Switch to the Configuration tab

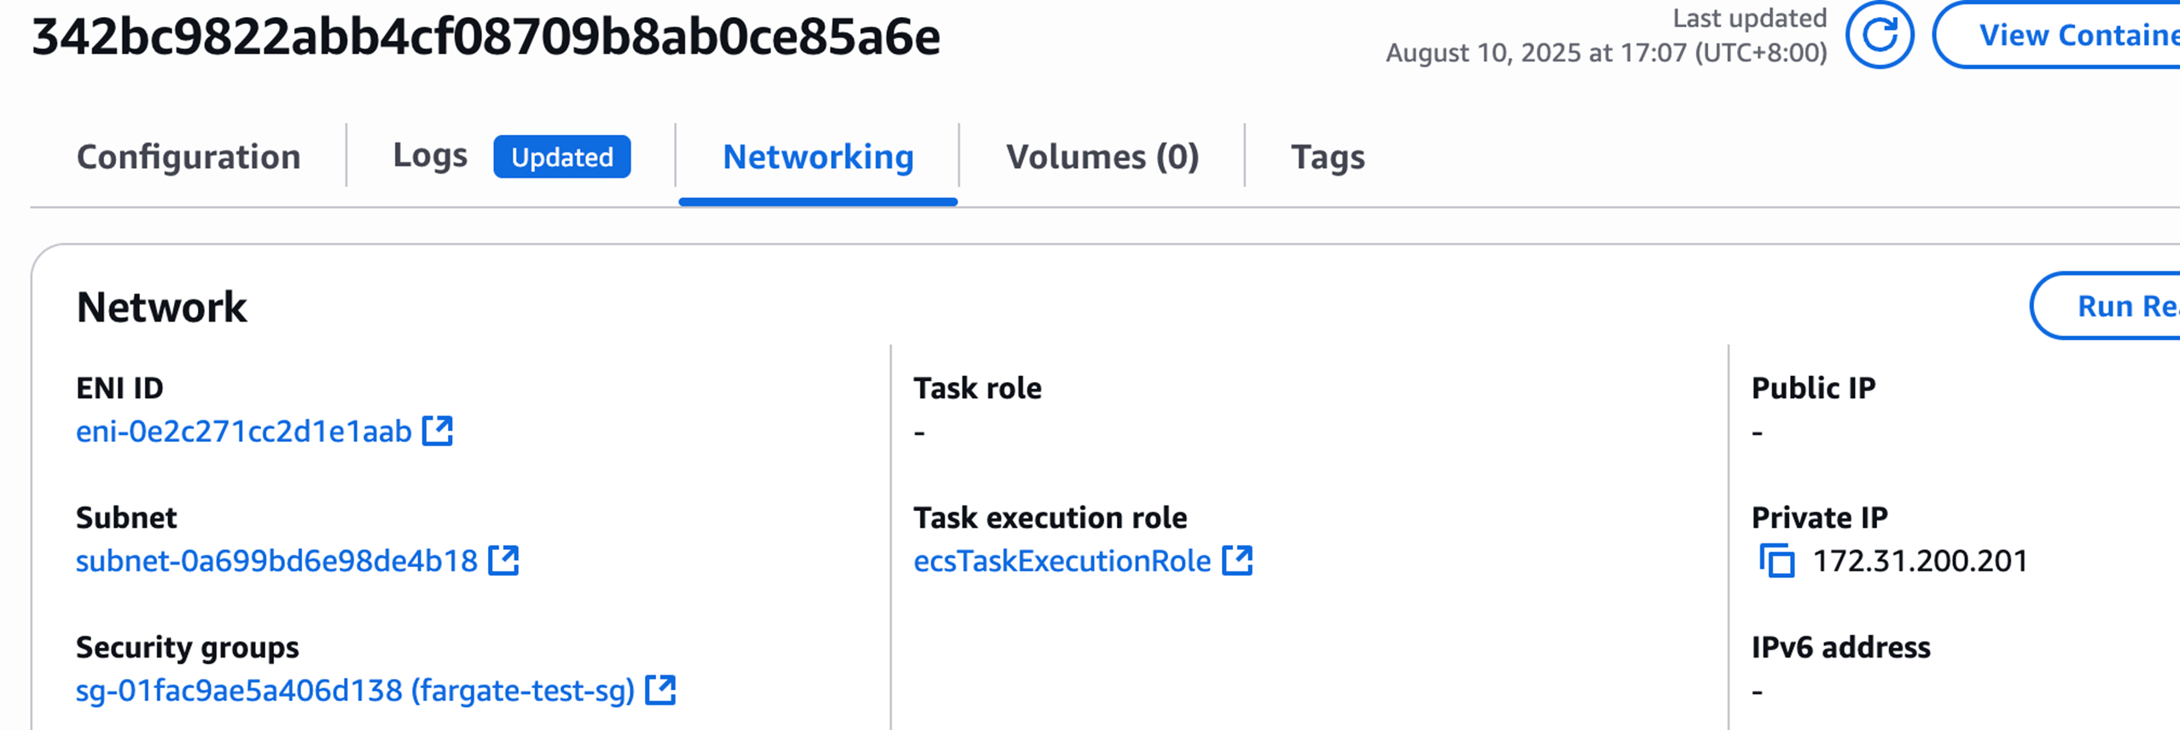pyautogui.click(x=189, y=157)
